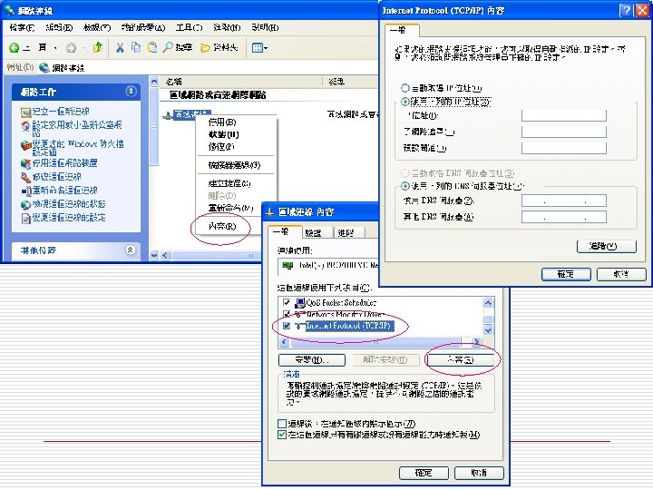The width and height of the screenshot is (653, 490).
Task: Click the Local Area Connection Properties title icon
Action: (270, 212)
